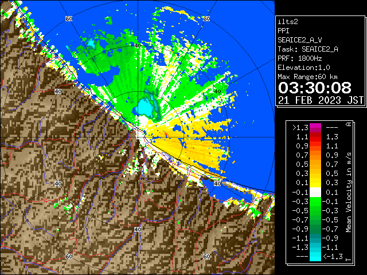367x275 pixels.
Task: Click the vertical 'Mean Velocity in m/s' label
Action: (x=349, y=192)
